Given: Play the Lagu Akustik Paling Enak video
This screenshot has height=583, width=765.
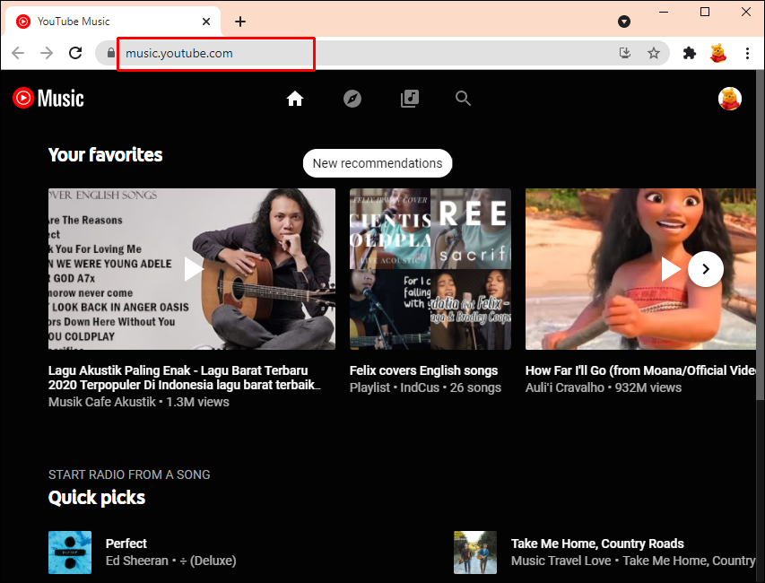Looking at the screenshot, I should 192,268.
